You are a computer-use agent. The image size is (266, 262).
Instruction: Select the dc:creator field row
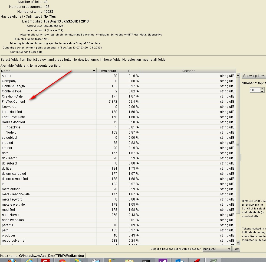pos(118,158)
